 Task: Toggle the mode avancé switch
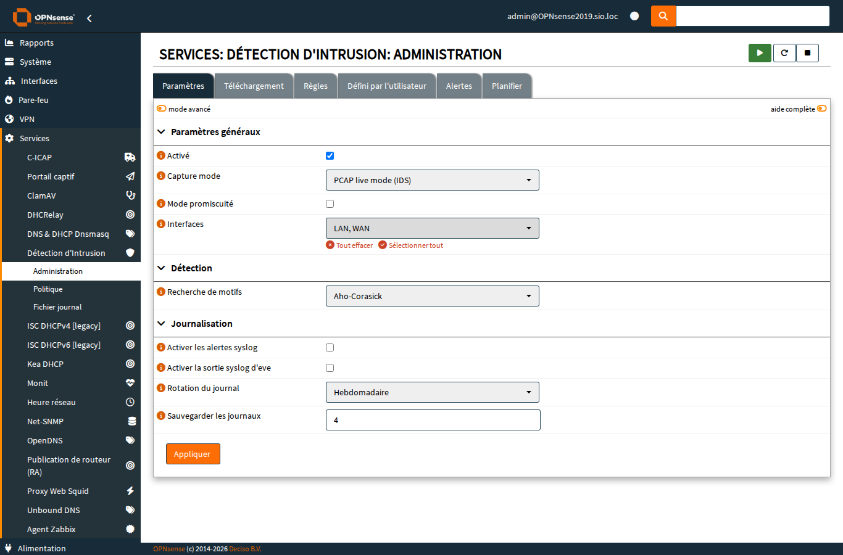tap(162, 109)
